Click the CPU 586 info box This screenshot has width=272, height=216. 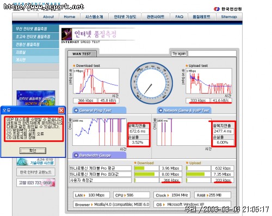tap(132, 195)
